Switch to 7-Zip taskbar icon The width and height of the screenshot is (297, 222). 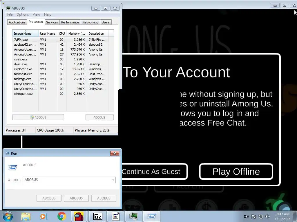pos(97,216)
